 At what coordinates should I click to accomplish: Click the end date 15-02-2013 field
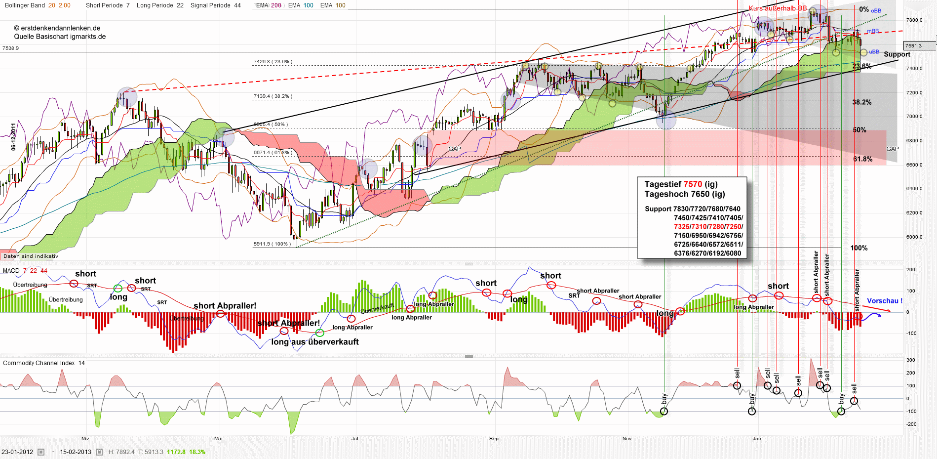click(x=76, y=452)
